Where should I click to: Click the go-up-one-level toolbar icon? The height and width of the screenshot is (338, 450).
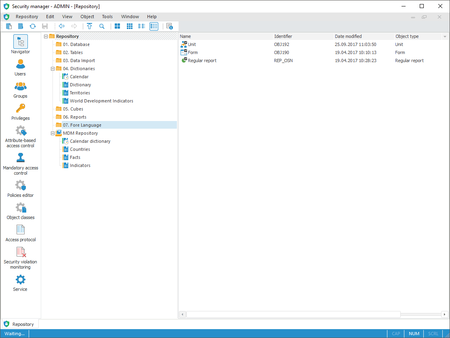click(x=89, y=26)
